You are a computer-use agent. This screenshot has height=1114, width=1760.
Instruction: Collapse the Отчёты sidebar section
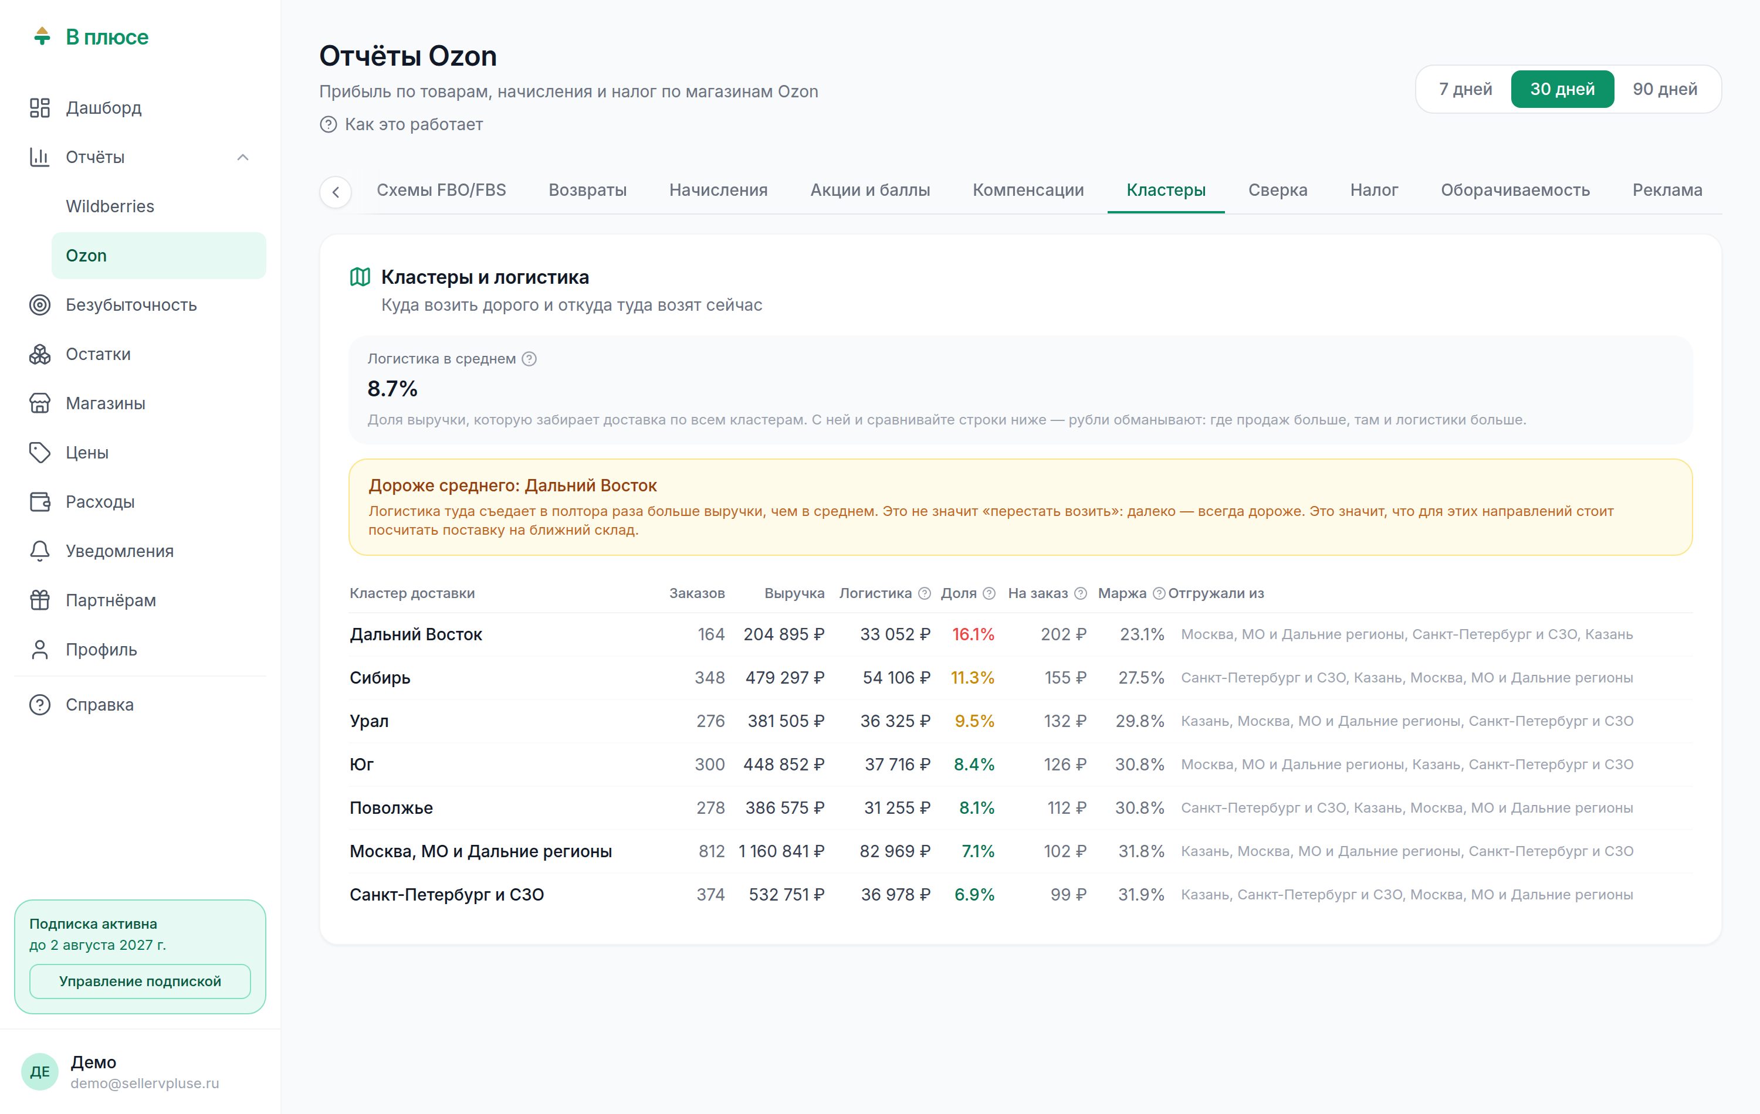coord(243,157)
